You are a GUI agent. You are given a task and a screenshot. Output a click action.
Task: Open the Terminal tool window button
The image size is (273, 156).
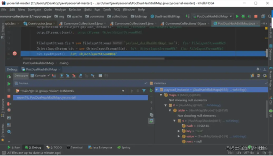[75, 148]
